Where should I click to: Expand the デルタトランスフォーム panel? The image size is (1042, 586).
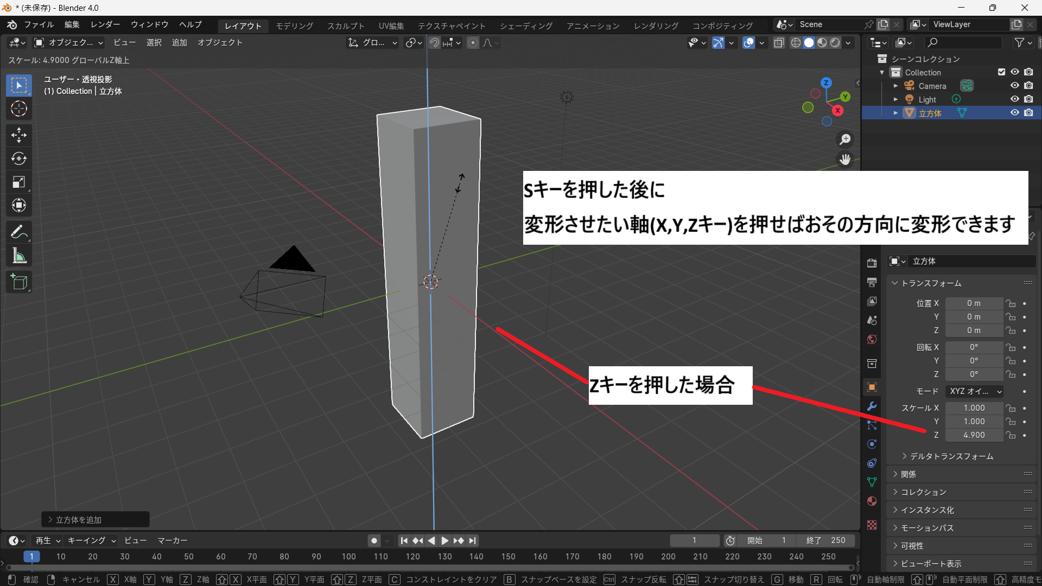click(x=951, y=456)
